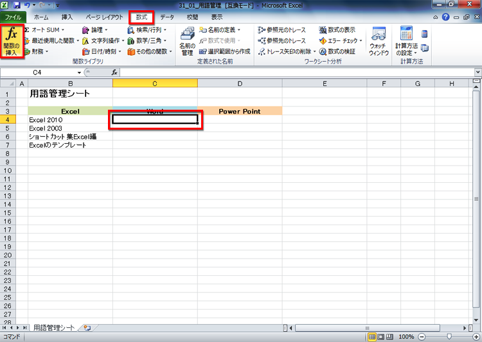Open the ウォッチ ウィンドウ
482x342 pixels.
point(379,42)
